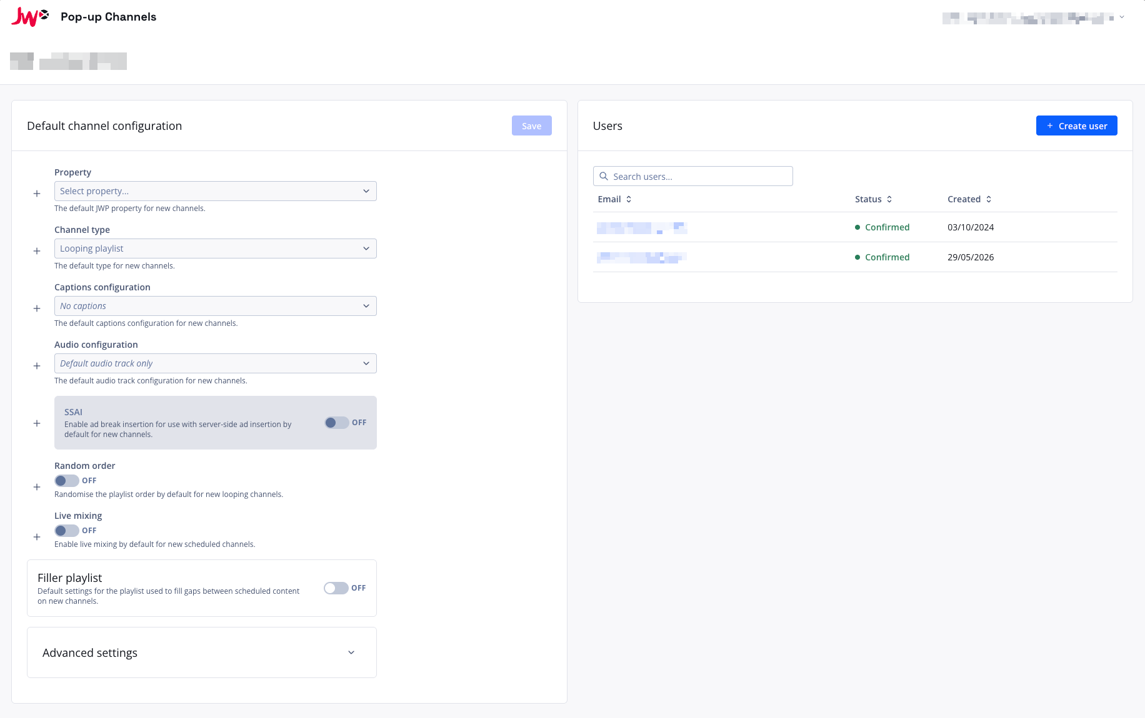This screenshot has height=718, width=1145.
Task: Select the user created 29/05/2026
Action: [856, 257]
